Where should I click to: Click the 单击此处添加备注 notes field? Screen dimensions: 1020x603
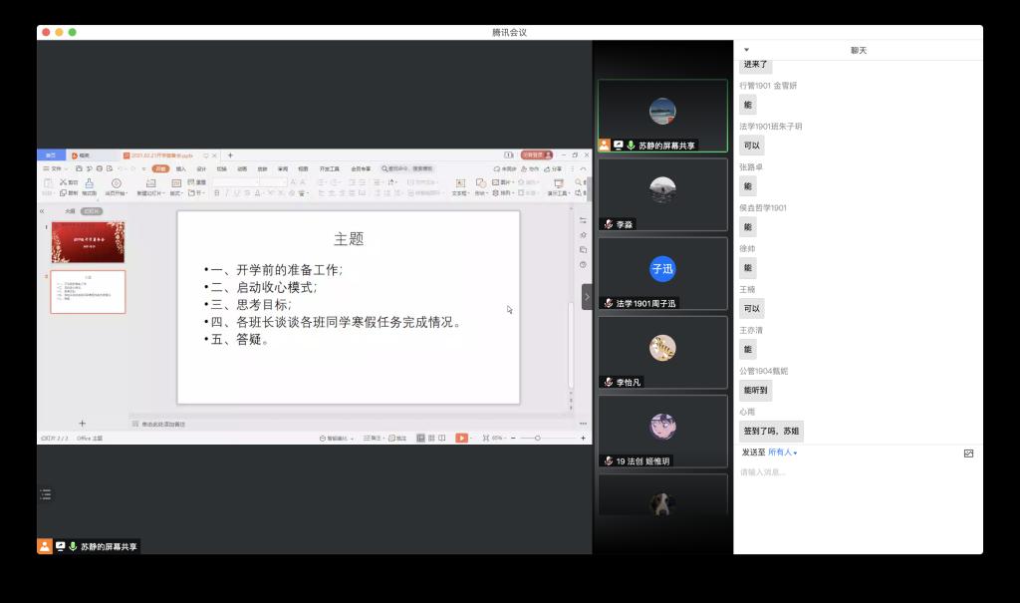click(x=164, y=424)
